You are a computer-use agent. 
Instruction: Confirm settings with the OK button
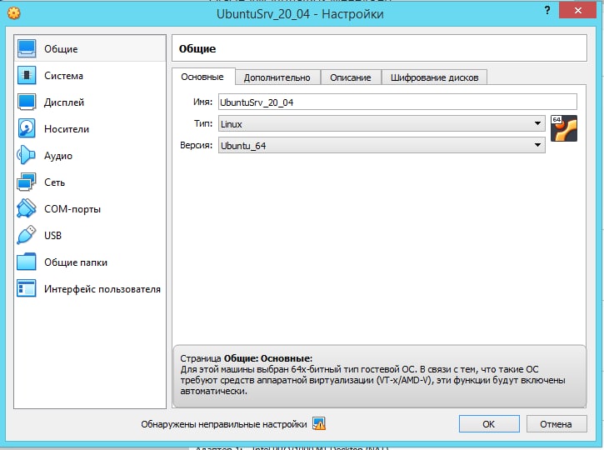[489, 424]
